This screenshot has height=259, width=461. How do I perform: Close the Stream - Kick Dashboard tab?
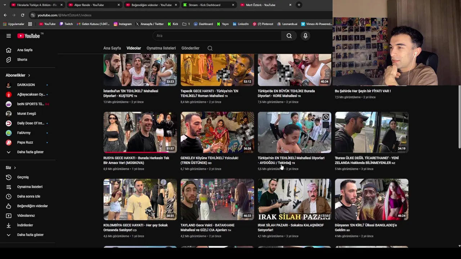233,5
